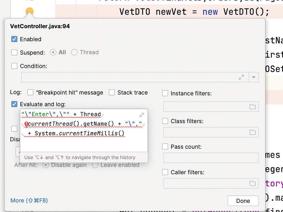Image resolution: width=283 pixels, height=212 pixels.
Task: Open the Caller filters browse folder
Action: coord(252,183)
